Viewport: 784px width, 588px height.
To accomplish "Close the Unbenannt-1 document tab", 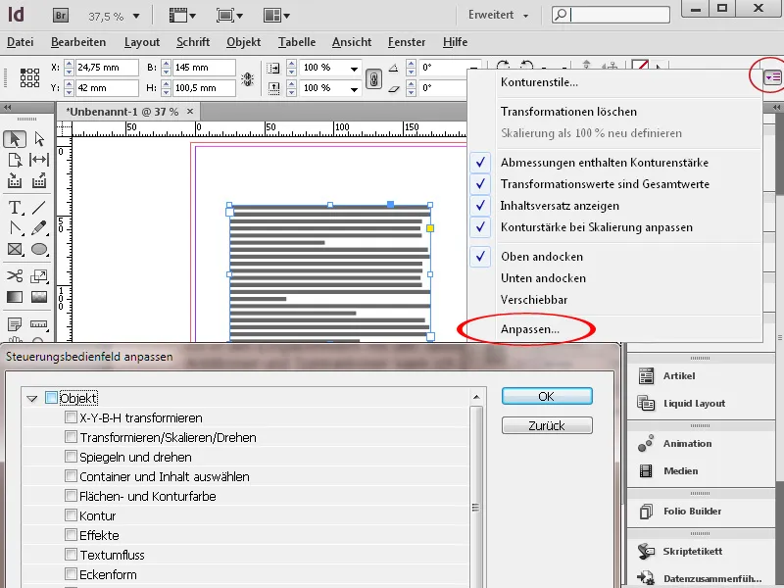I will pos(190,111).
